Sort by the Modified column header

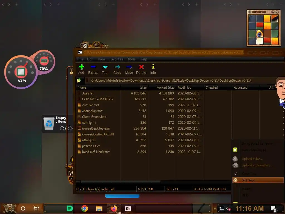[190, 87]
